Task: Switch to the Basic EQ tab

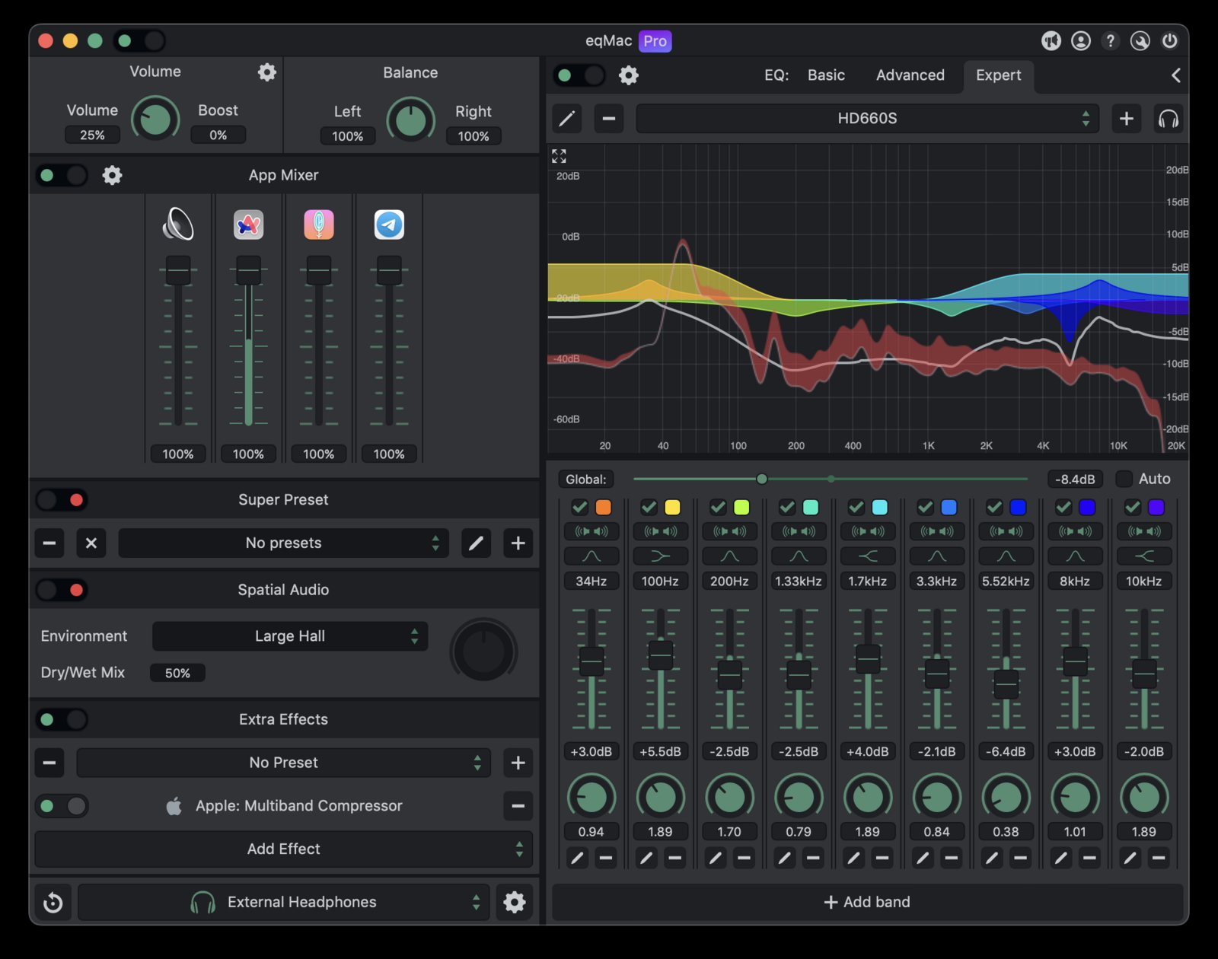Action: point(826,75)
